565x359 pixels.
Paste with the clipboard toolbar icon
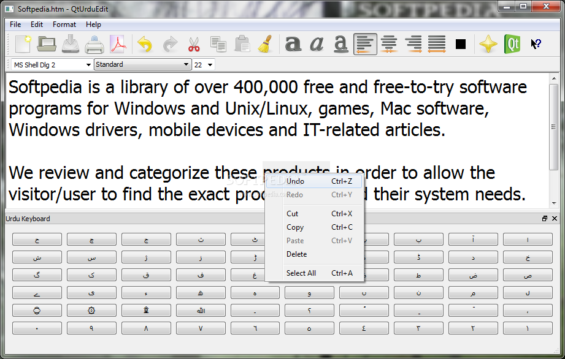tap(242, 44)
